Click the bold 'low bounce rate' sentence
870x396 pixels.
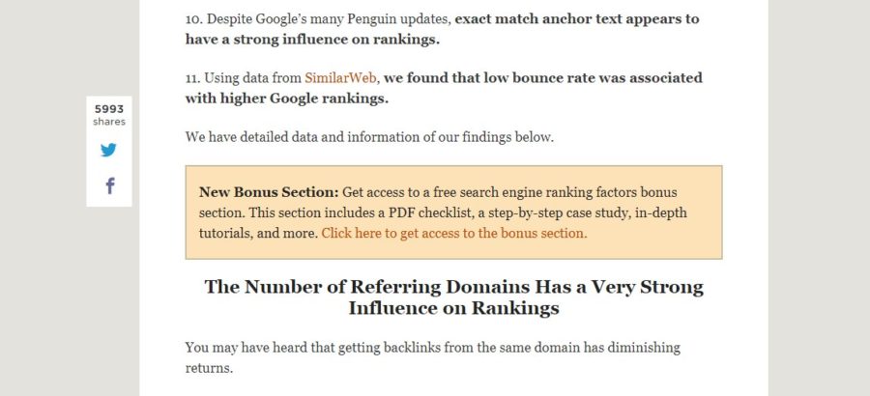coord(542,78)
